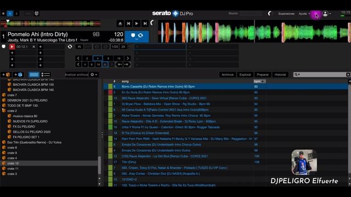351x197 pixels.
Task: Open the Preparar panel tab
Action: pyautogui.click(x=263, y=74)
